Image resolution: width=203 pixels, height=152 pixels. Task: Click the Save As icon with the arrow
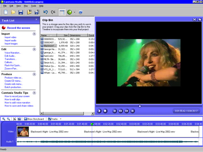(37, 12)
